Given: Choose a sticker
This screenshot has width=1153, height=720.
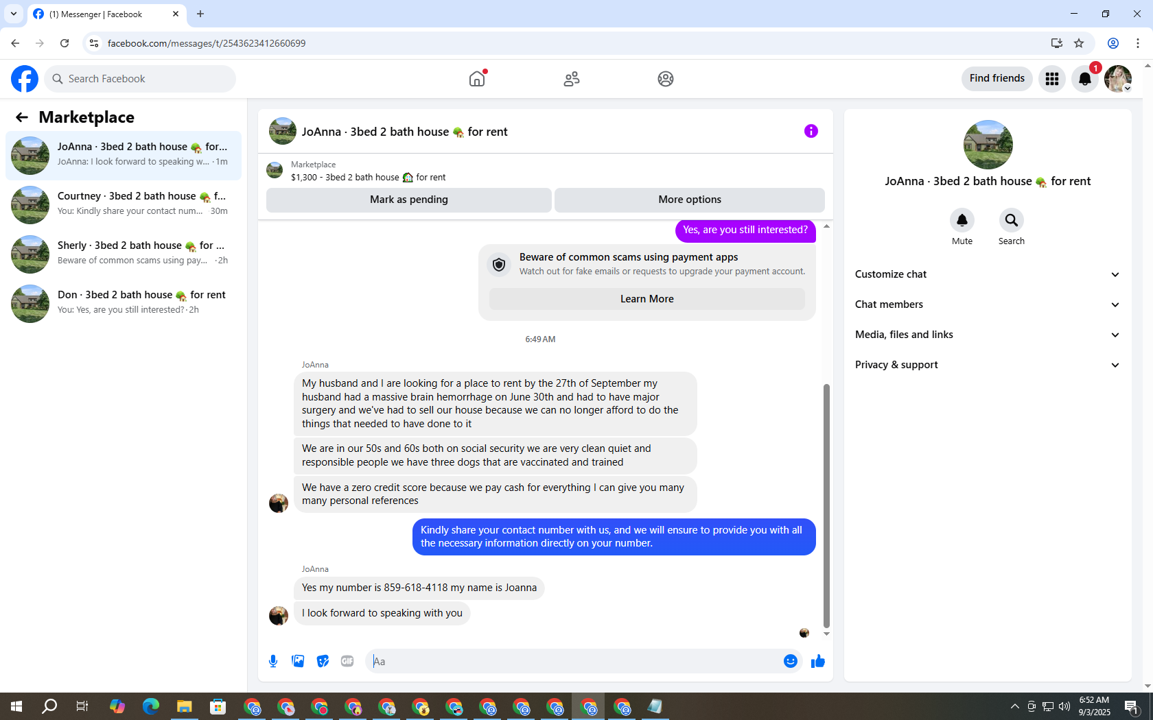Looking at the screenshot, I should pos(323,661).
